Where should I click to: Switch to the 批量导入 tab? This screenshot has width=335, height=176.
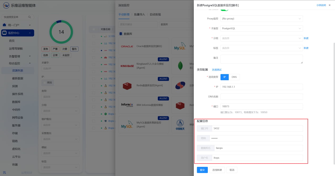140,15
